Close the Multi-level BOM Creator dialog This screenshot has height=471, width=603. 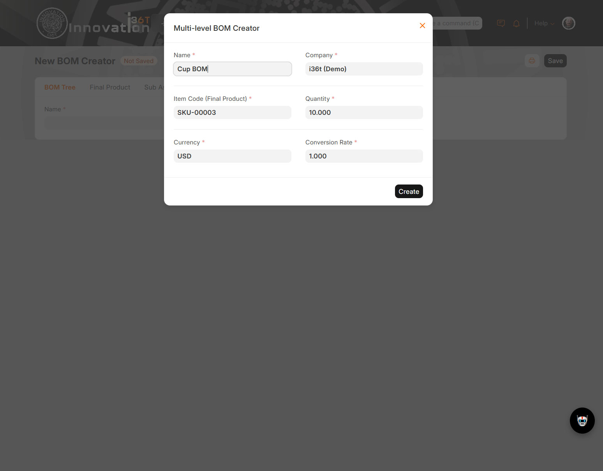coord(422,26)
